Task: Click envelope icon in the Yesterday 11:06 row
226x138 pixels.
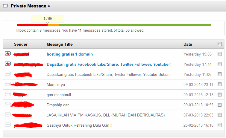Action: (8, 74)
